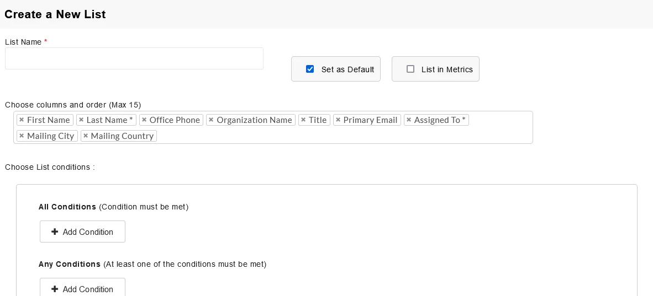Remove Last Name column via x icon

pos(81,120)
